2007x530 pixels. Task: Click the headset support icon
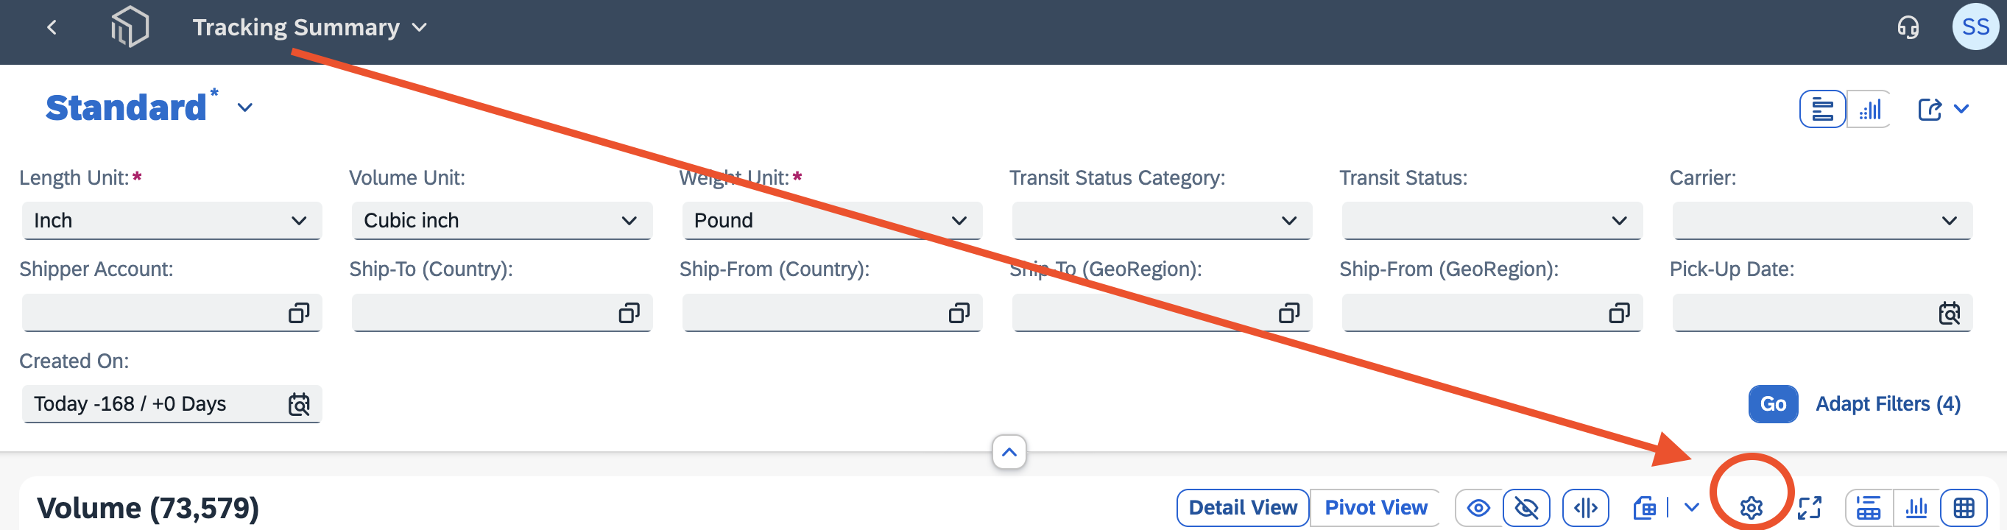[x=1908, y=28]
